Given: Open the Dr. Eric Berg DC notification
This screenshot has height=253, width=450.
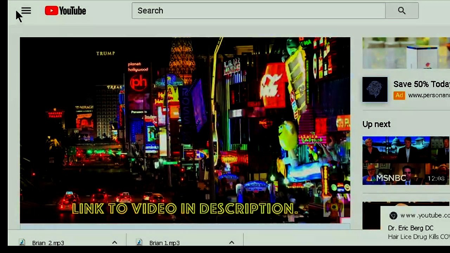Looking at the screenshot, I should click(x=411, y=228).
